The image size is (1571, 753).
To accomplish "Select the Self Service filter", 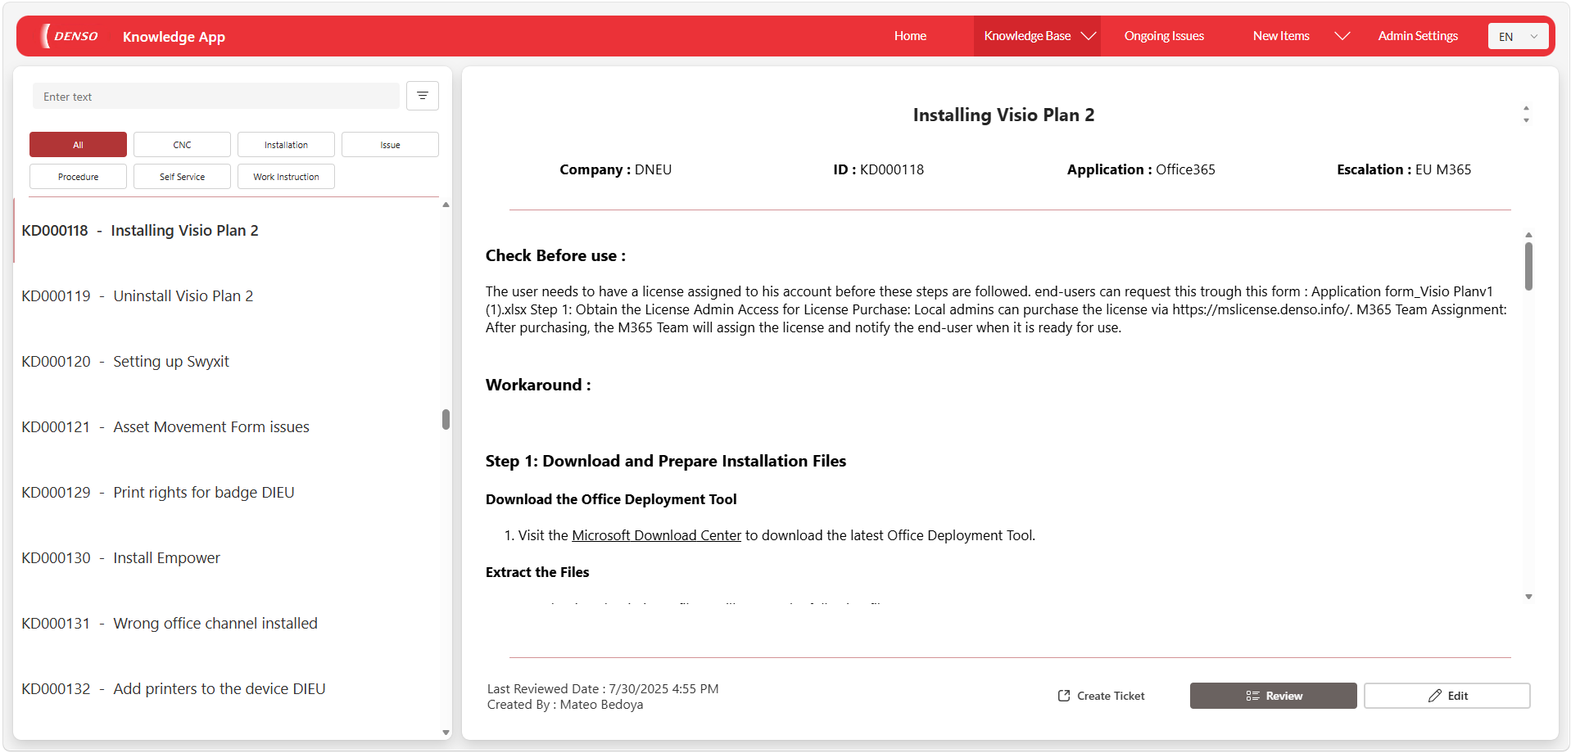I will [182, 176].
